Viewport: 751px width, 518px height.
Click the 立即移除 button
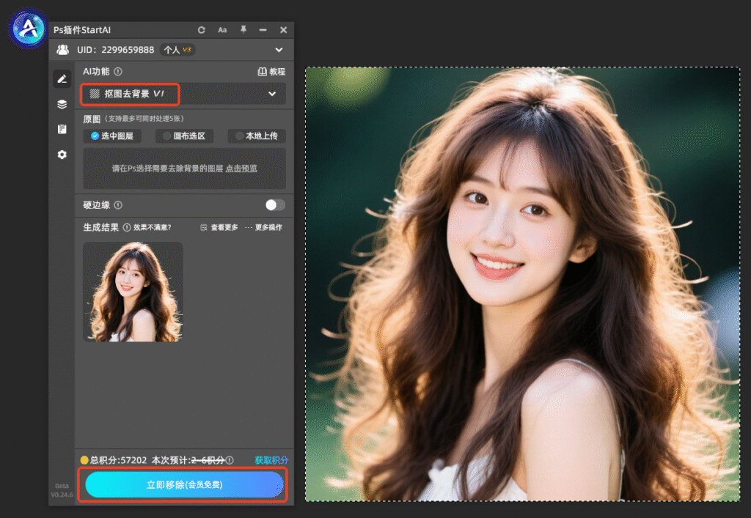pyautogui.click(x=184, y=484)
